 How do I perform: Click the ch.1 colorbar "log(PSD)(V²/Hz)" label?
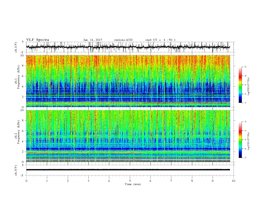249,87
